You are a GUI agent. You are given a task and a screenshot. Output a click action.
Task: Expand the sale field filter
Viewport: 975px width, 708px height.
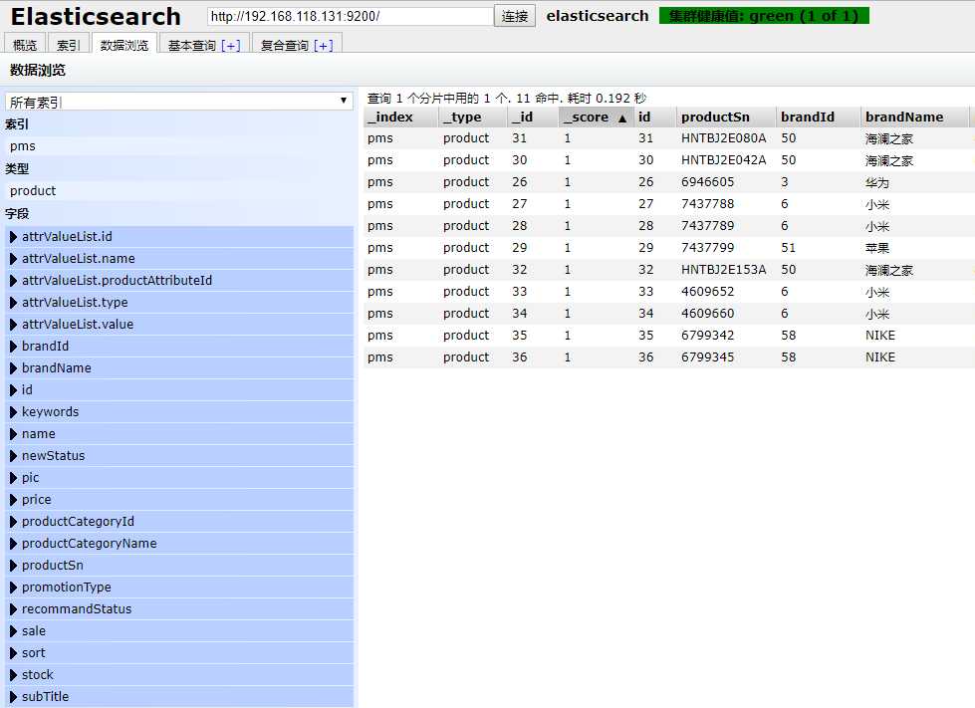click(179, 631)
